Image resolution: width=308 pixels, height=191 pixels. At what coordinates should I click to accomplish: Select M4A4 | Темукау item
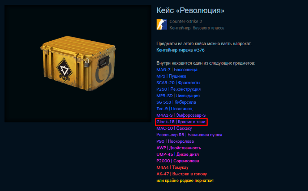[x=172, y=168]
